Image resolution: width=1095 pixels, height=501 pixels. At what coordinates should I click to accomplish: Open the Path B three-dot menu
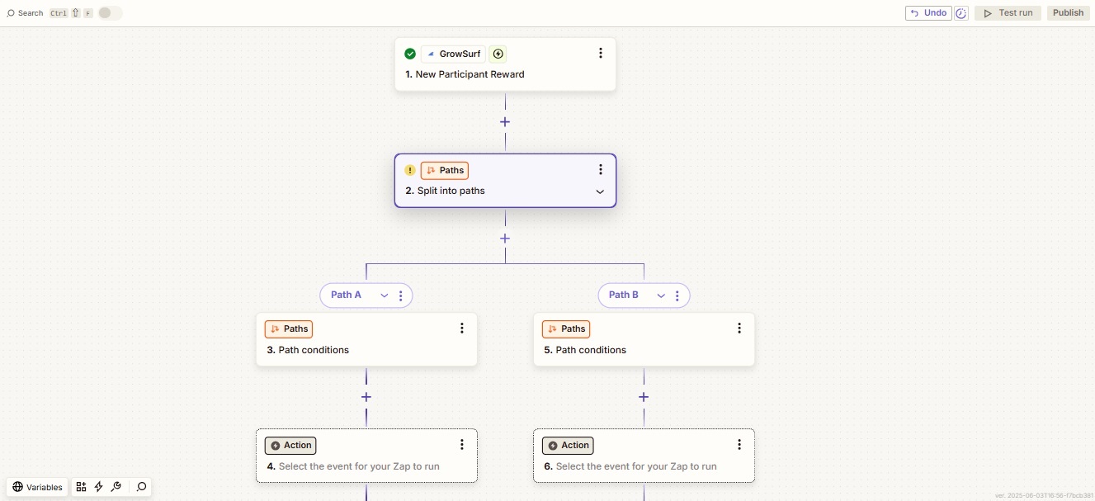(677, 295)
